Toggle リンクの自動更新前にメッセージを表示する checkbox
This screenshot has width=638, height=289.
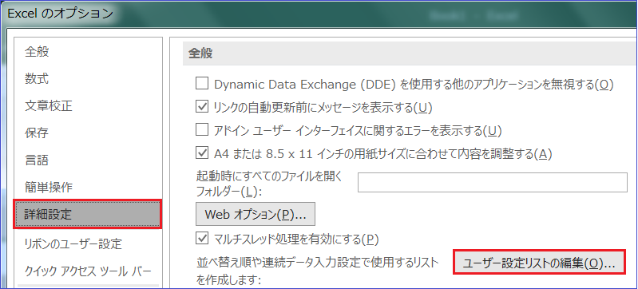(x=202, y=107)
